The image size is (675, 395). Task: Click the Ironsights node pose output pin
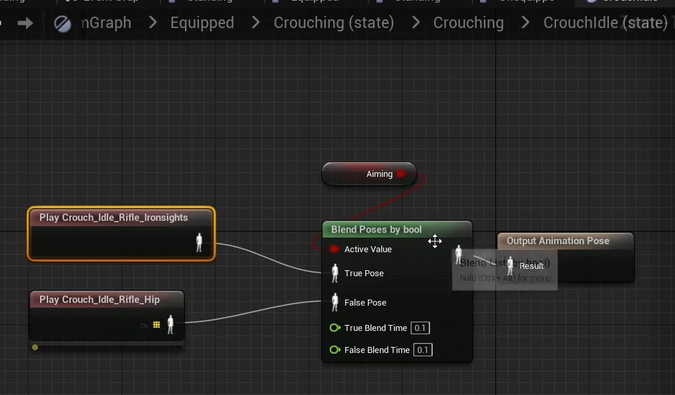(199, 243)
